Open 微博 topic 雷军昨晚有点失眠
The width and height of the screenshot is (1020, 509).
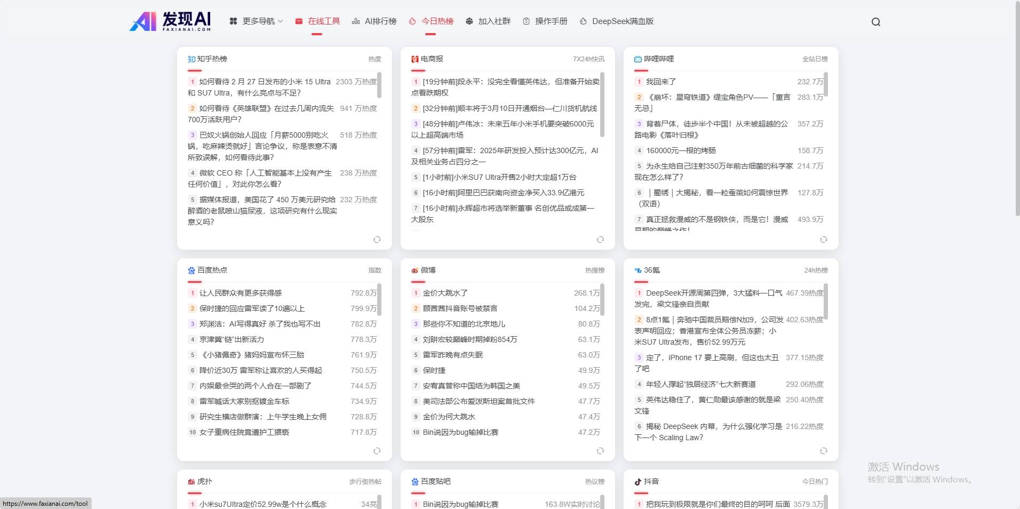click(x=452, y=355)
